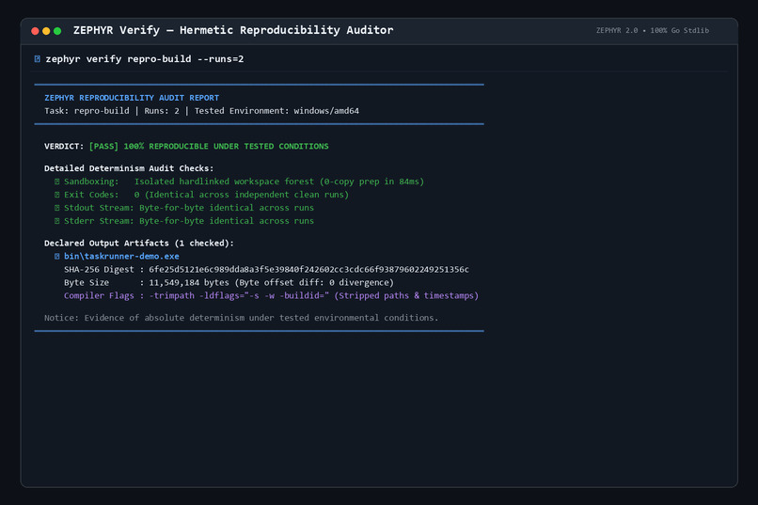The width and height of the screenshot is (758, 505).
Task: Click '[PASS] 100% REPRODUCIBLE UNDER TESTED CONDITIONS'
Action: coord(209,146)
